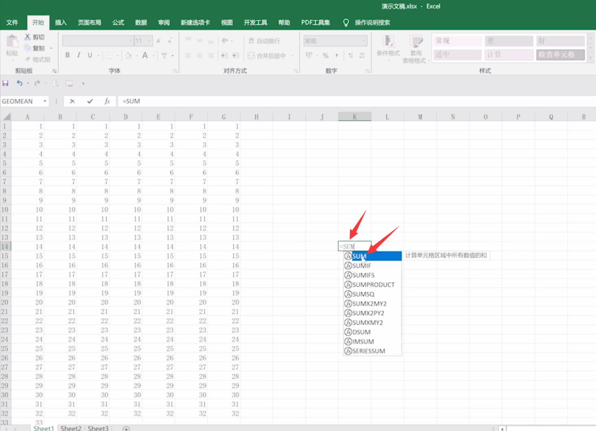Click the increase font size icon
This screenshot has width=596, height=431.
coord(159,41)
